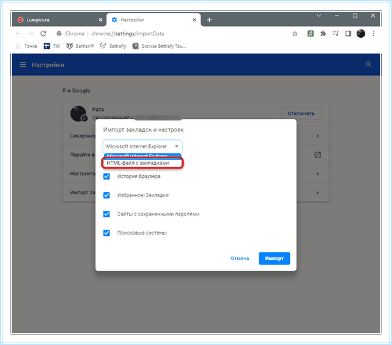
Task: Click the Отмена button
Action: pyautogui.click(x=240, y=258)
